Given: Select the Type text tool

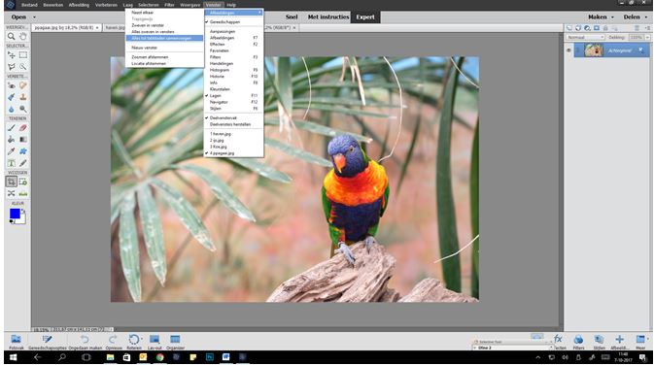Looking at the screenshot, I should click(x=12, y=163).
